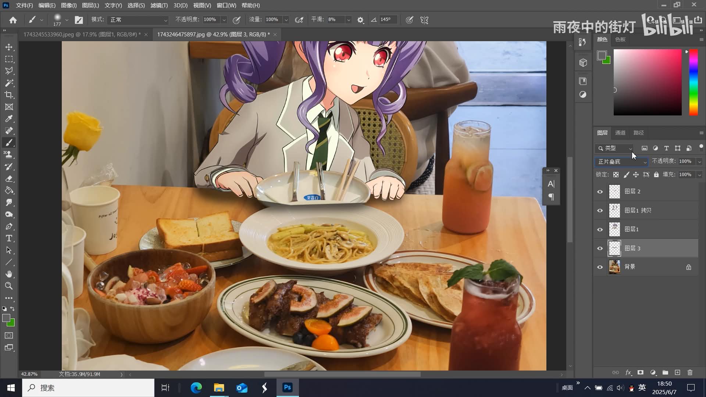Add layer style fx icon

[628, 372]
